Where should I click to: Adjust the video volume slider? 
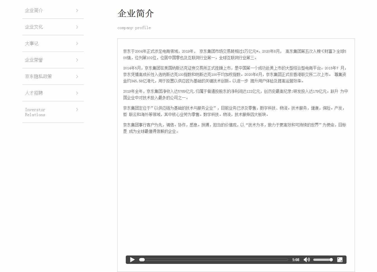point(323,260)
